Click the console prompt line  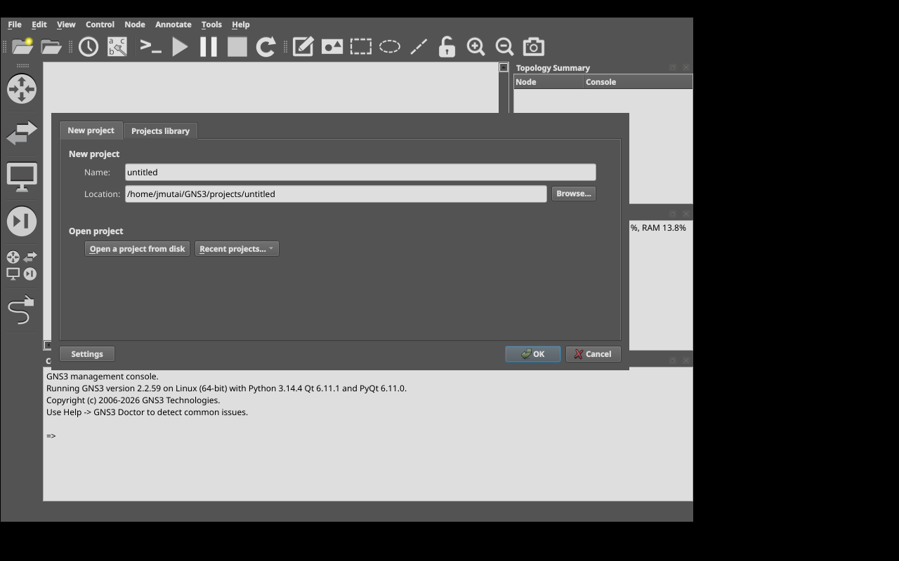(x=51, y=436)
